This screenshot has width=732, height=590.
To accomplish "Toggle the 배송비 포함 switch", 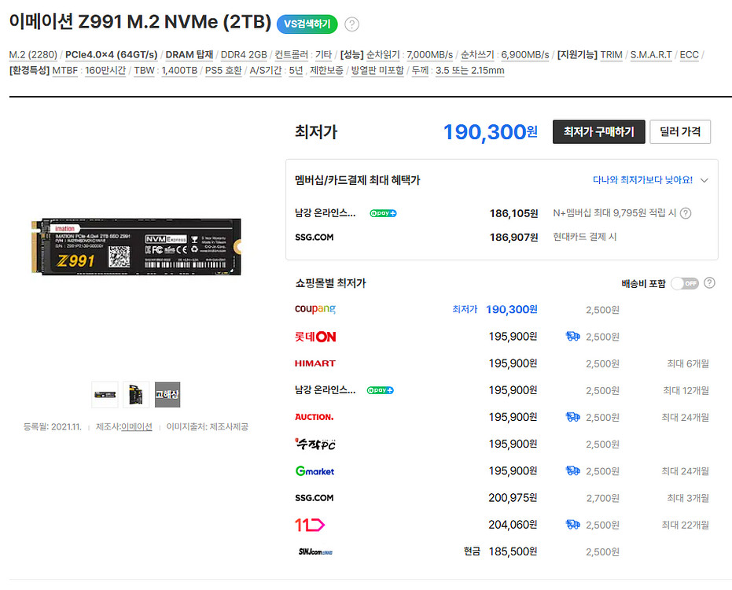I will click(684, 283).
